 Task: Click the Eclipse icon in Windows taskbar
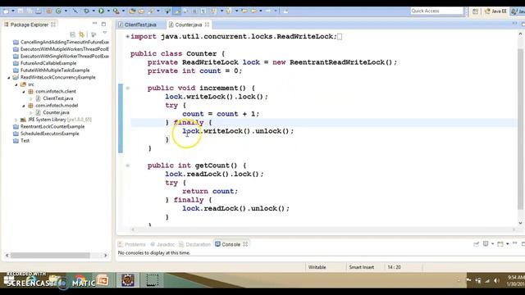128,280
